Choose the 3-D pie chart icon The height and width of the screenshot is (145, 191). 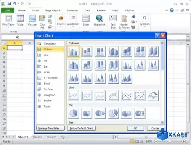point(87,113)
